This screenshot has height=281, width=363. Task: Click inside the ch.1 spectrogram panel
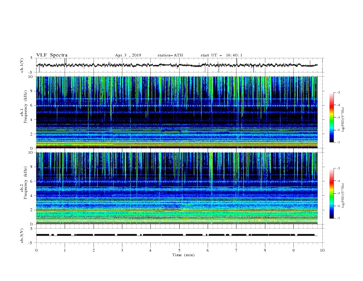pos(177,112)
